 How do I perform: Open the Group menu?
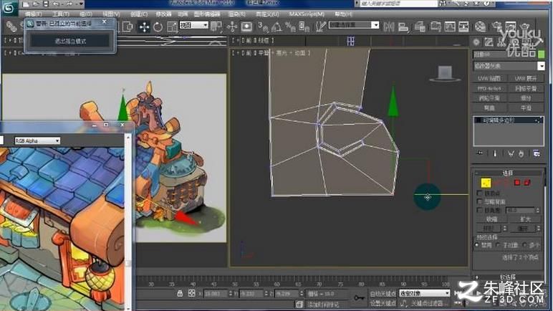tap(85, 14)
